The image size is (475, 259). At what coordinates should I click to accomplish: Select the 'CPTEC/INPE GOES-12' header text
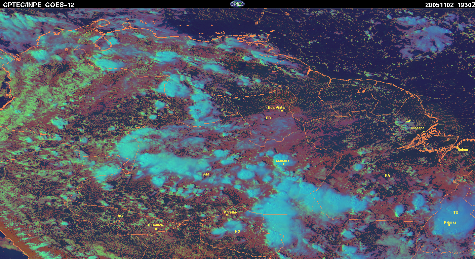click(x=39, y=5)
